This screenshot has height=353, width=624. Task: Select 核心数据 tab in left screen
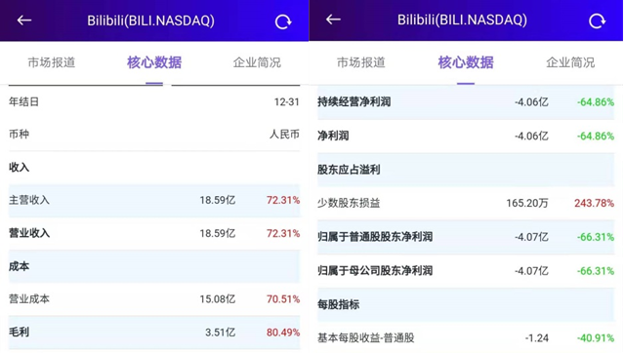coord(154,62)
